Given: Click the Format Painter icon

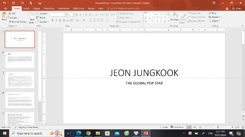Looking at the screenshot, I should 10,22.
